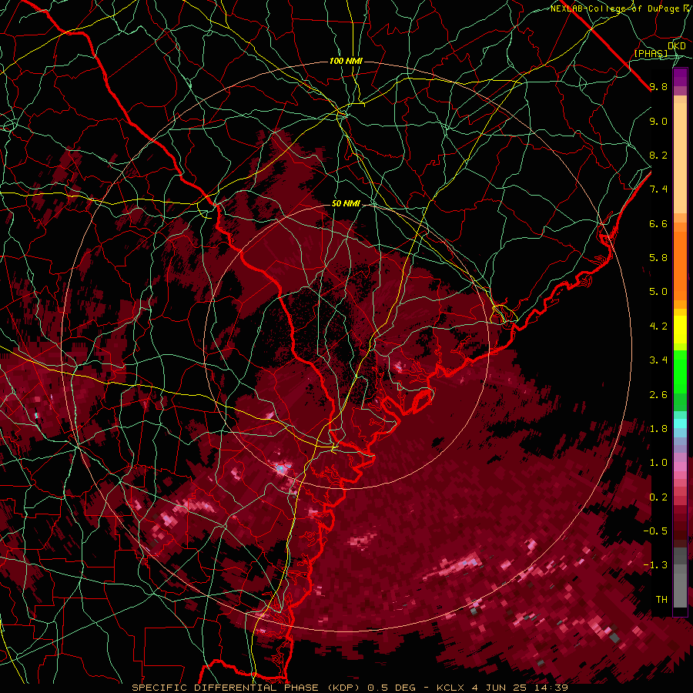
Task: Click the 1.0 value on the color scale
Action: pyautogui.click(x=658, y=463)
